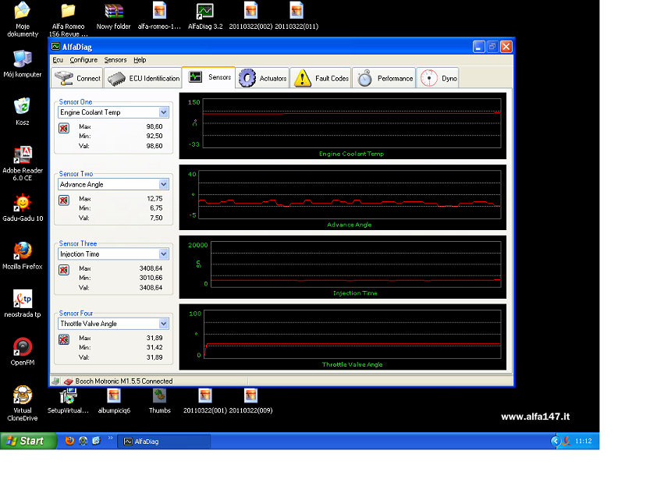Click the Windows Start button
The image size is (664, 486).
click(29, 441)
